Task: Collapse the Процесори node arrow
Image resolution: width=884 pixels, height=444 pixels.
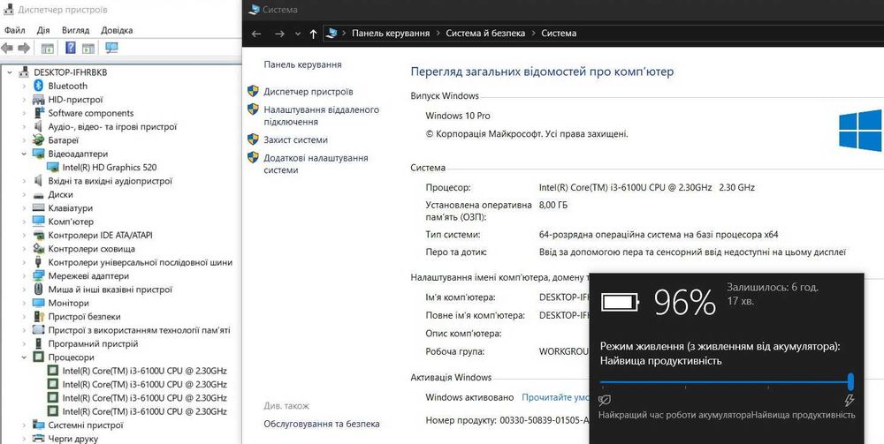Action: click(x=24, y=357)
